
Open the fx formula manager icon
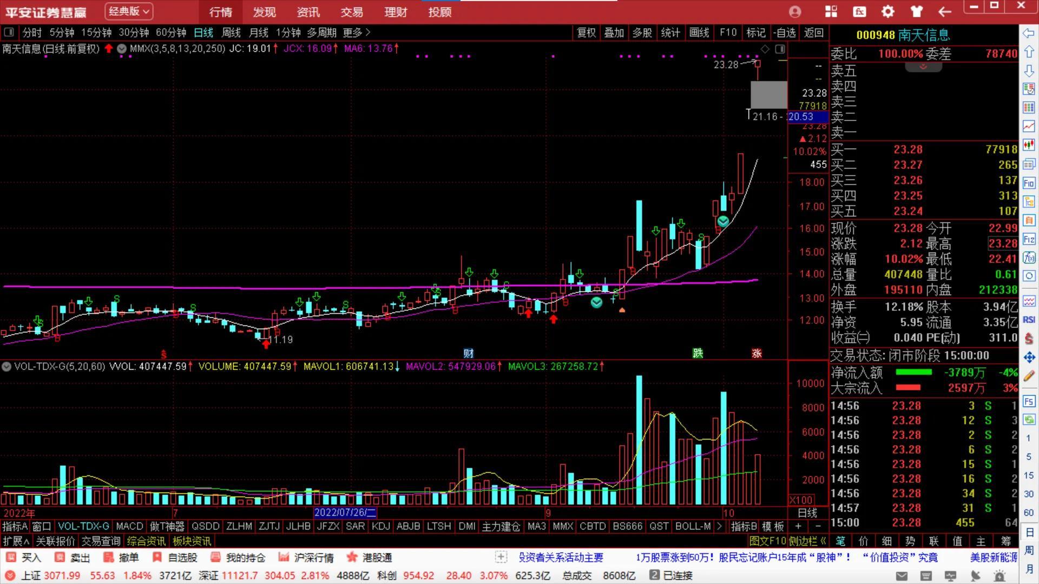click(x=859, y=11)
